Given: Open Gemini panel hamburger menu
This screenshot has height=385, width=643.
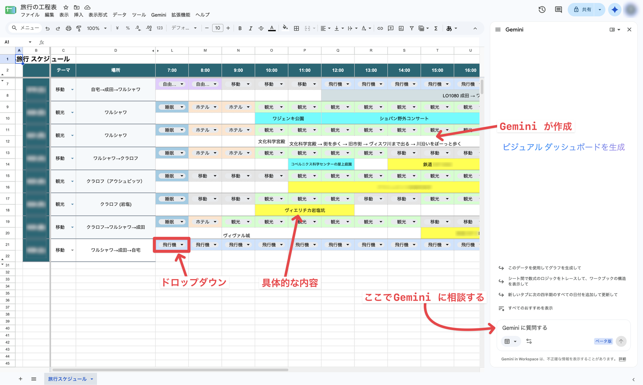Looking at the screenshot, I should pos(498,29).
